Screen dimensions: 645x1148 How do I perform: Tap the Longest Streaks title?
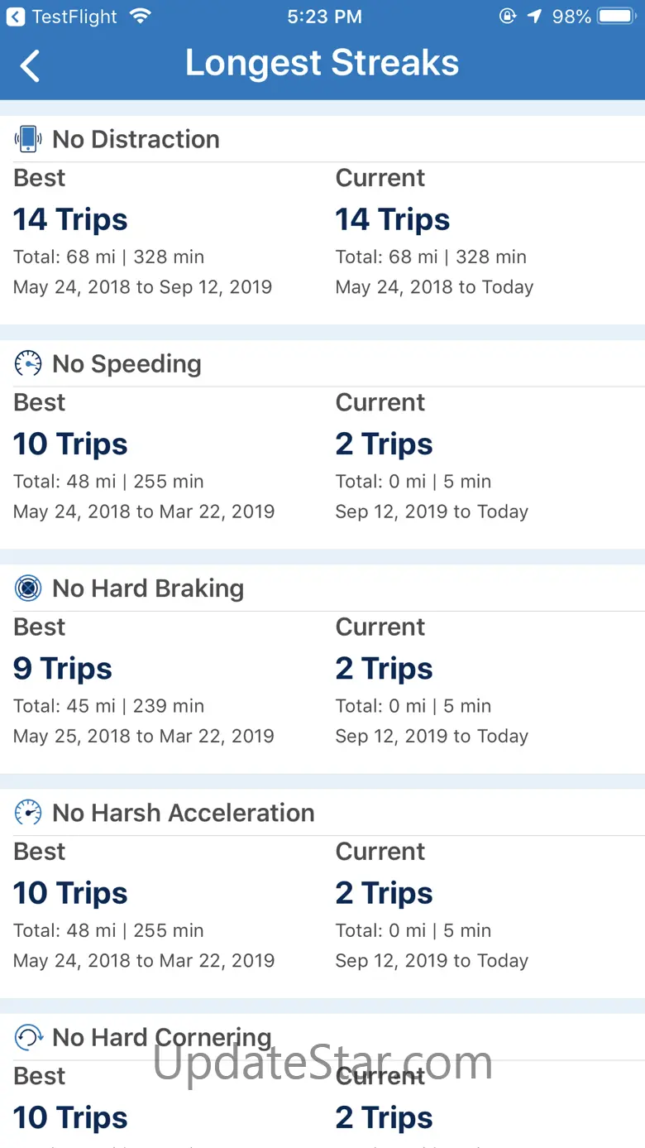(x=322, y=64)
